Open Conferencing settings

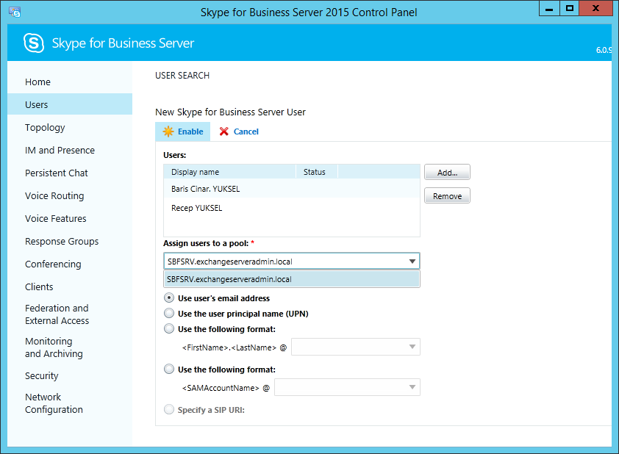click(x=53, y=264)
